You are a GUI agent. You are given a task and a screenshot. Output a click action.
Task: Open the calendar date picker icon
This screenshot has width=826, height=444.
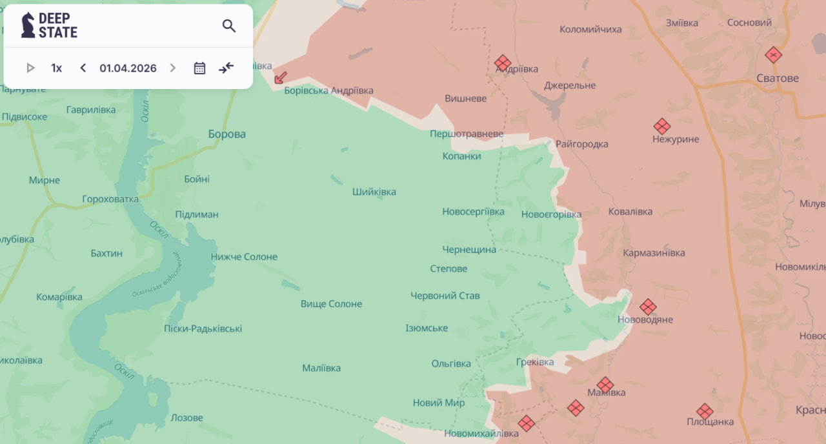(x=199, y=68)
